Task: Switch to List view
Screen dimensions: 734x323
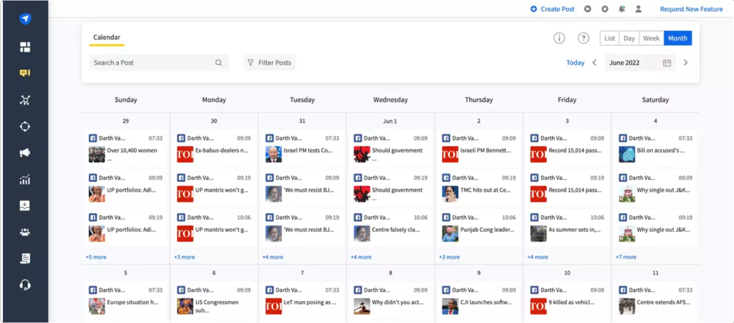Action: (x=610, y=38)
